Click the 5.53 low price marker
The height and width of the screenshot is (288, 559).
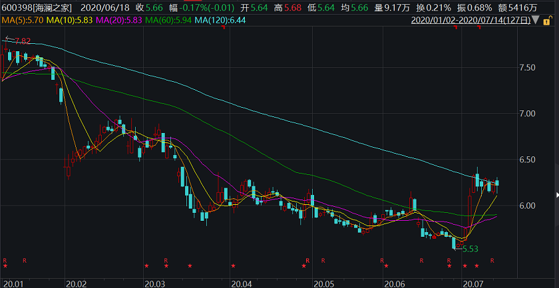click(x=468, y=249)
